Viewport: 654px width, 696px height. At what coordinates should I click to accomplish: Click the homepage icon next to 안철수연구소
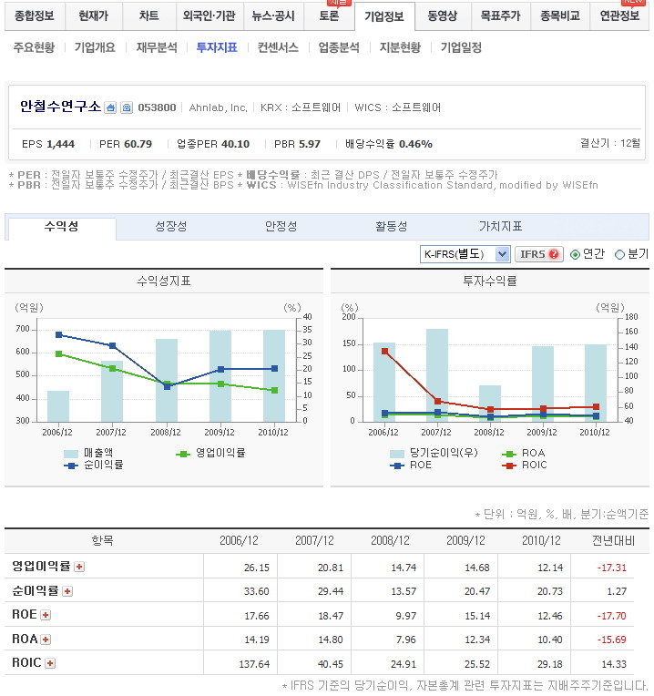point(110,107)
